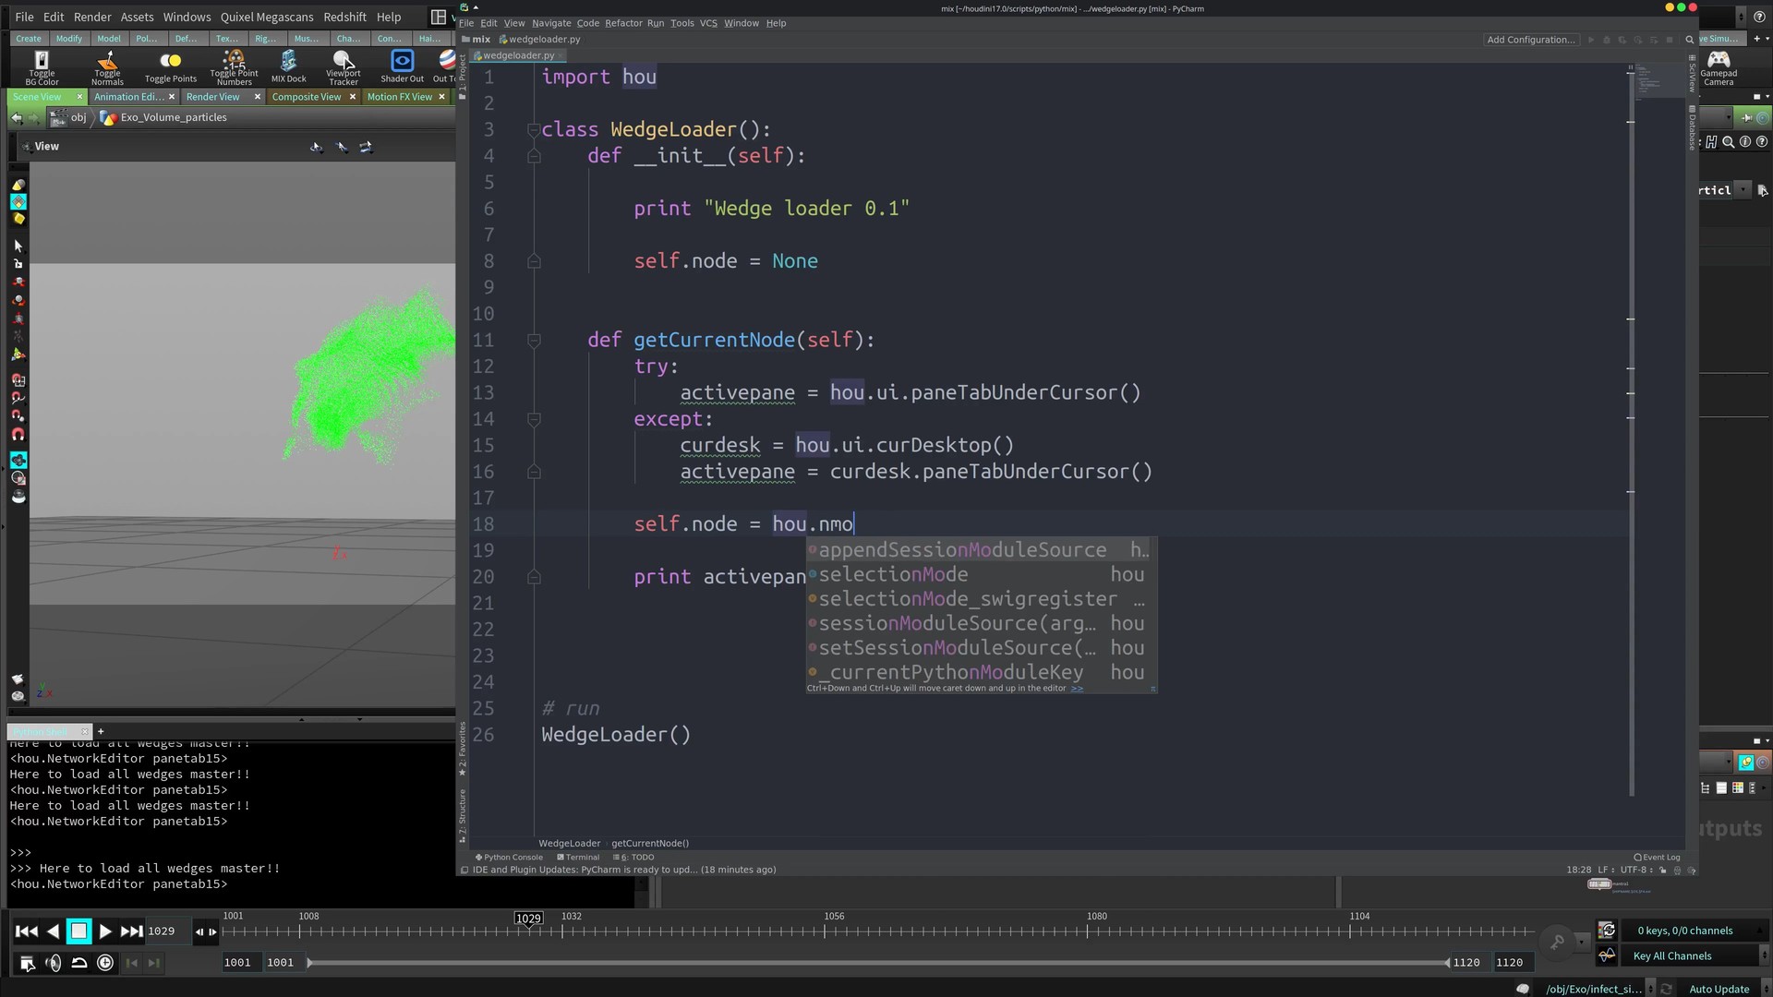
Task: Open Add Configuration dropdown in PyCharm
Action: (x=1530, y=40)
